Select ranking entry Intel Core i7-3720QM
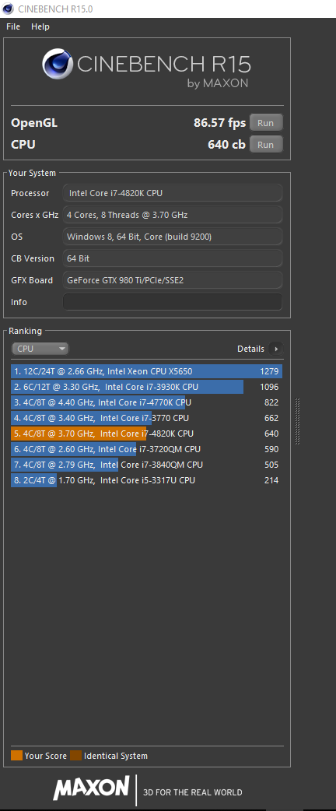The height and width of the screenshot is (811, 336). (x=147, y=449)
